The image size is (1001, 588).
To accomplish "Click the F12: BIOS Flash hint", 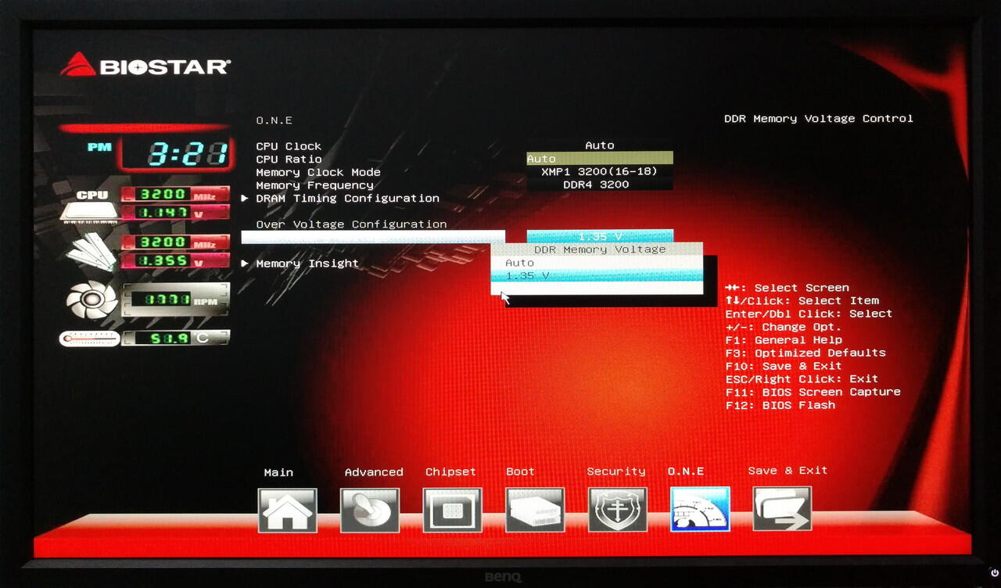I will tap(780, 405).
